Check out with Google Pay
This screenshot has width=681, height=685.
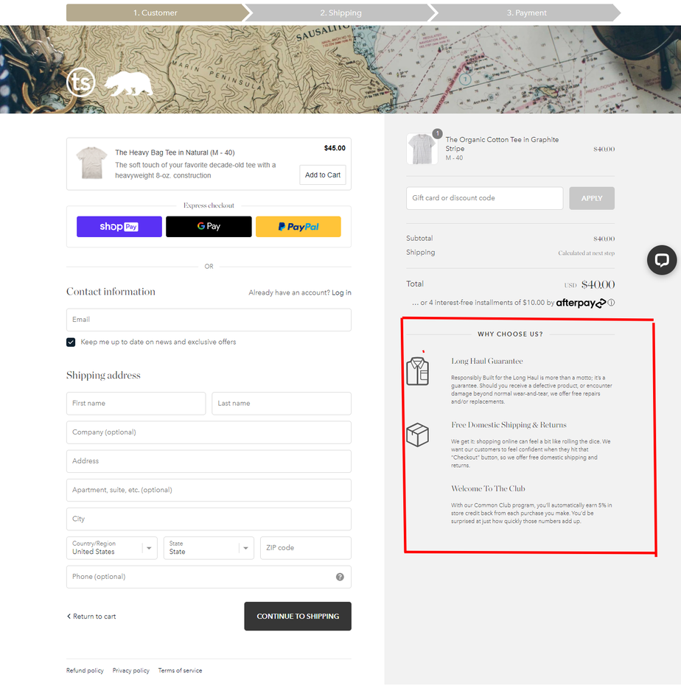[x=209, y=227]
